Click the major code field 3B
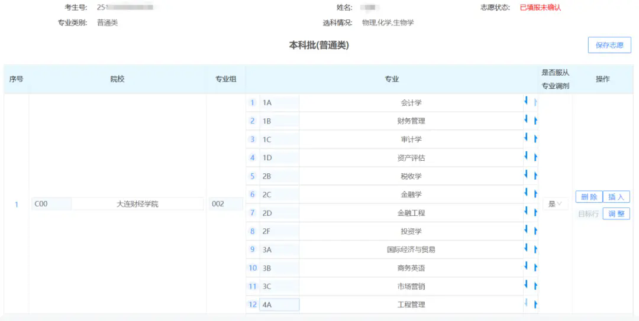Image resolution: width=639 pixels, height=321 pixels. 279,268
